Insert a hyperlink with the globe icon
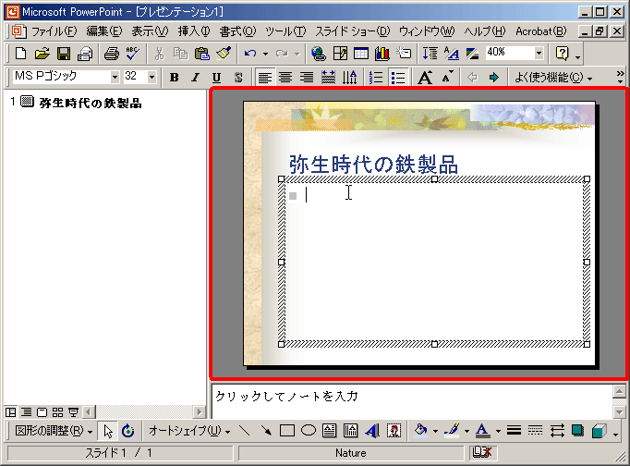 coord(319,54)
